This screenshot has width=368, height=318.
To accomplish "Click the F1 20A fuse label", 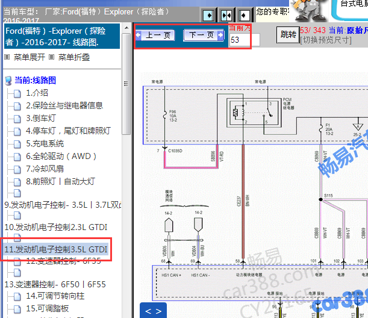I will pos(329,129).
